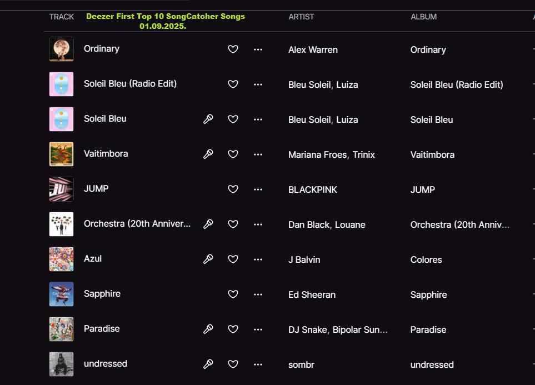Image resolution: width=535 pixels, height=385 pixels.
Task: Show lyrics for Vaitimbora
Action: click(x=208, y=154)
